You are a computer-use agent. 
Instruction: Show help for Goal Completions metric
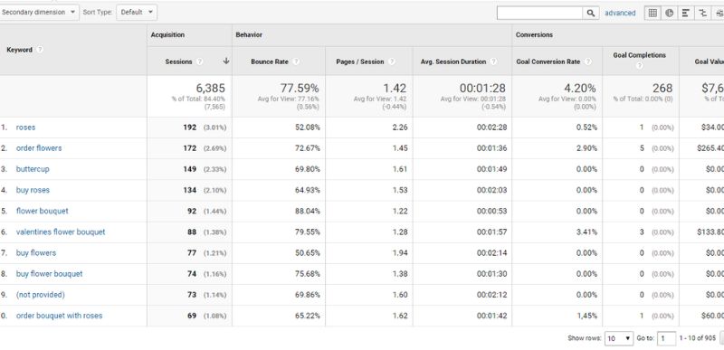point(640,66)
